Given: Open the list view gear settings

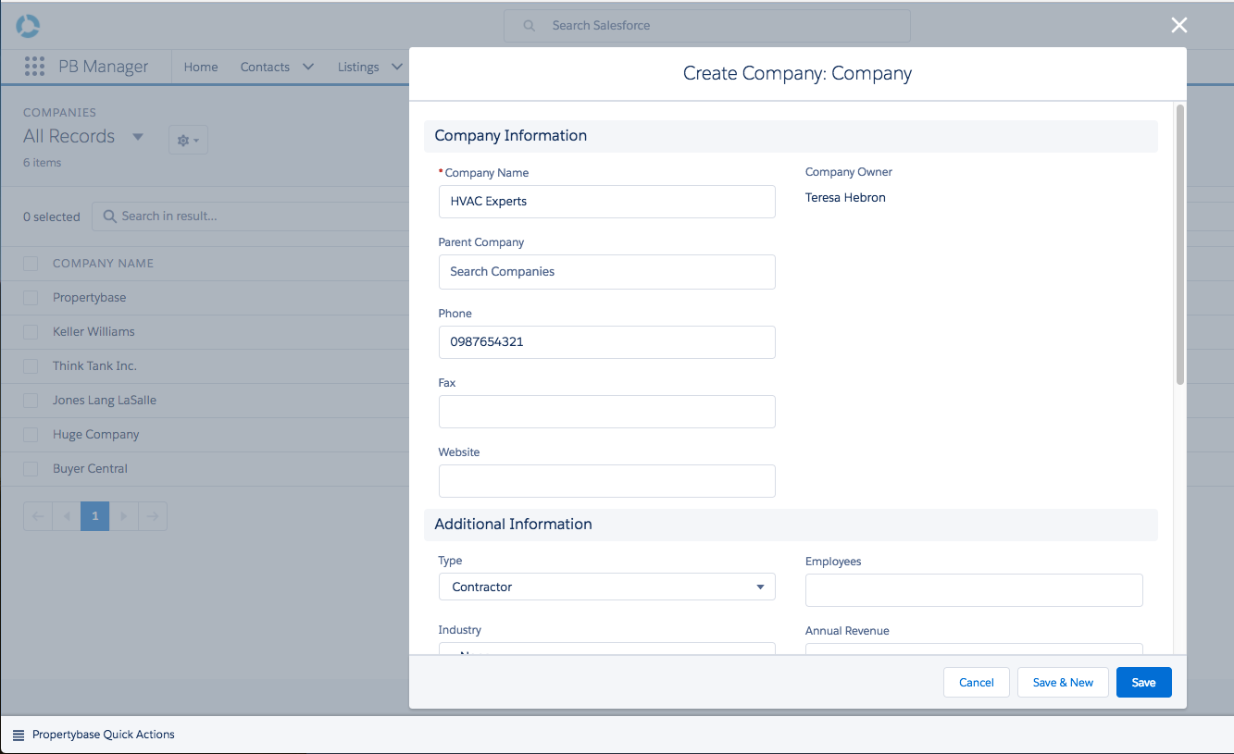Looking at the screenshot, I should pos(188,140).
